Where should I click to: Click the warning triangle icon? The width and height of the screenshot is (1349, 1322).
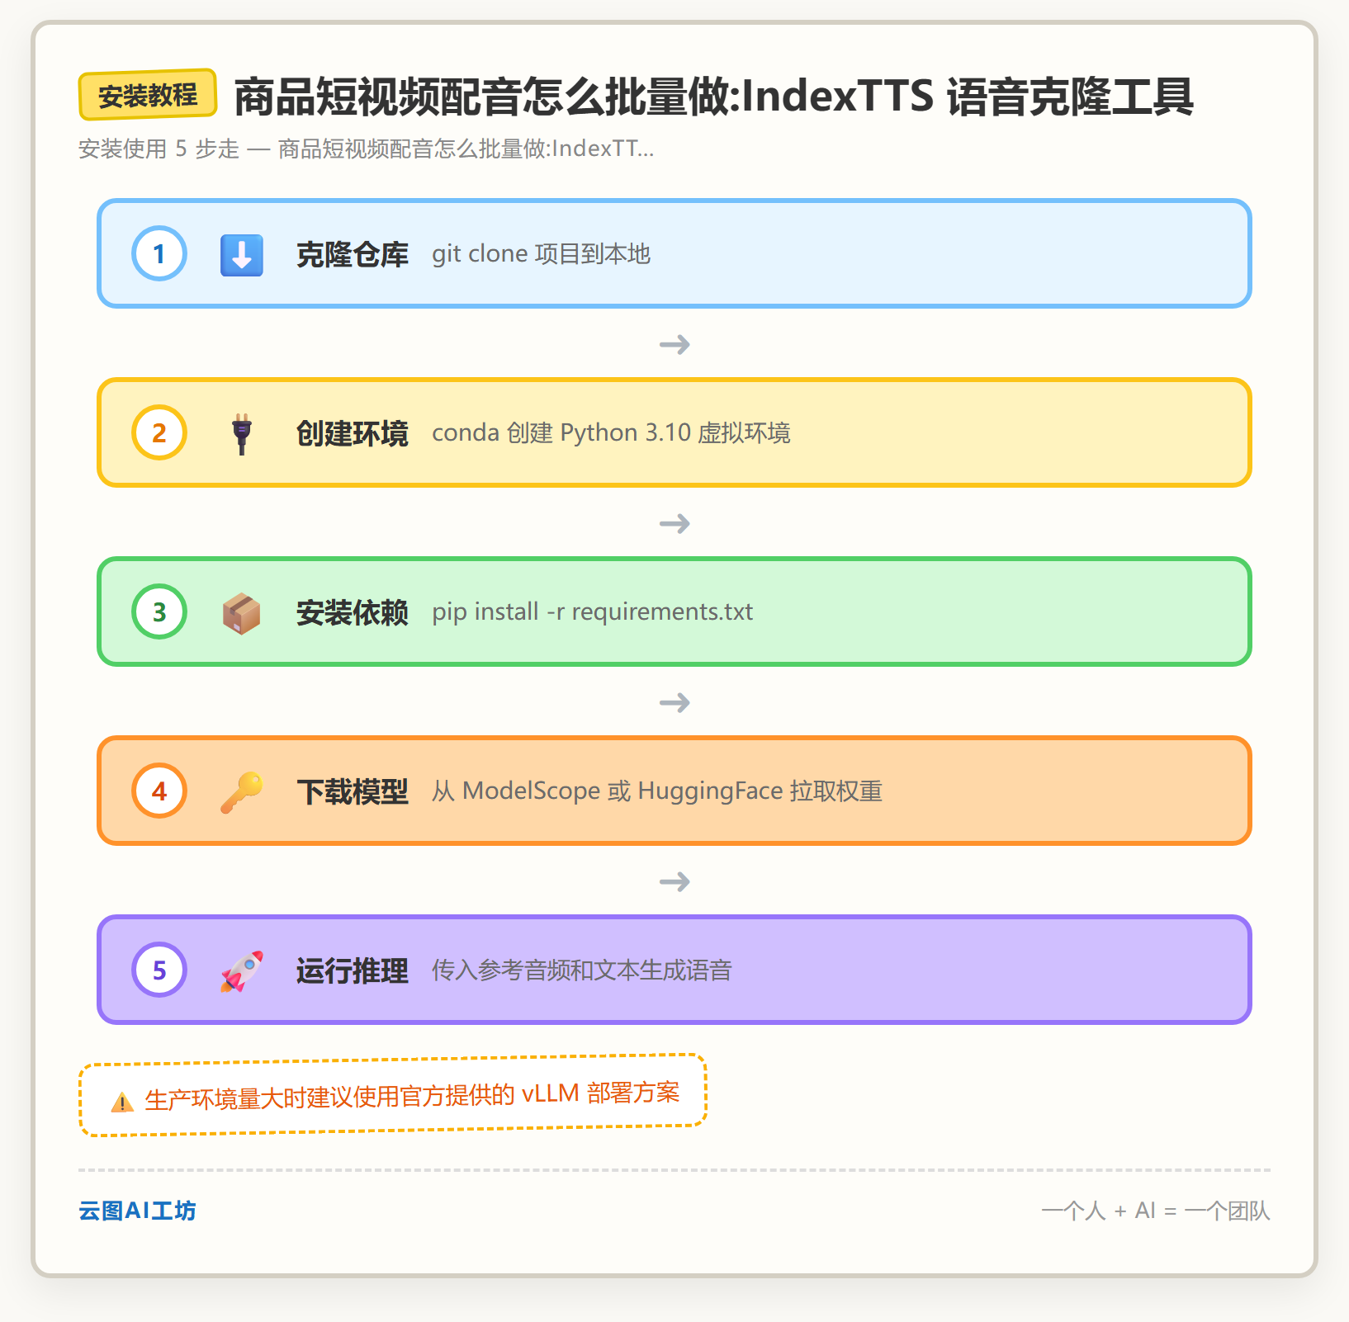122,1102
